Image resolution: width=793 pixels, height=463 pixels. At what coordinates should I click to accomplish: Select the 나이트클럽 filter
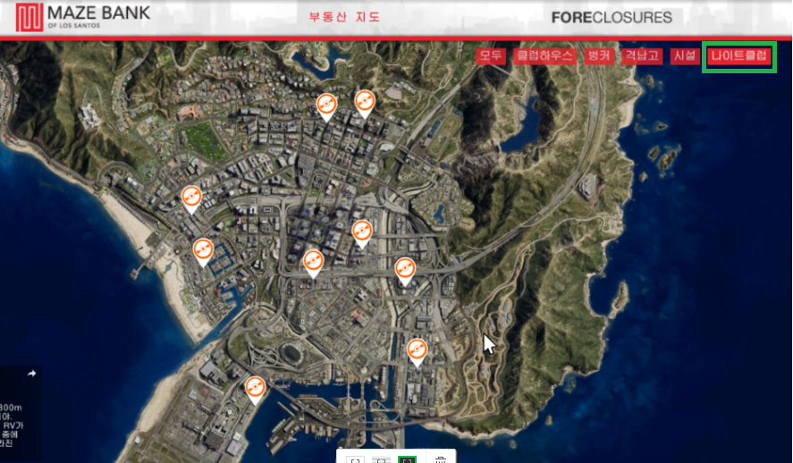(739, 55)
